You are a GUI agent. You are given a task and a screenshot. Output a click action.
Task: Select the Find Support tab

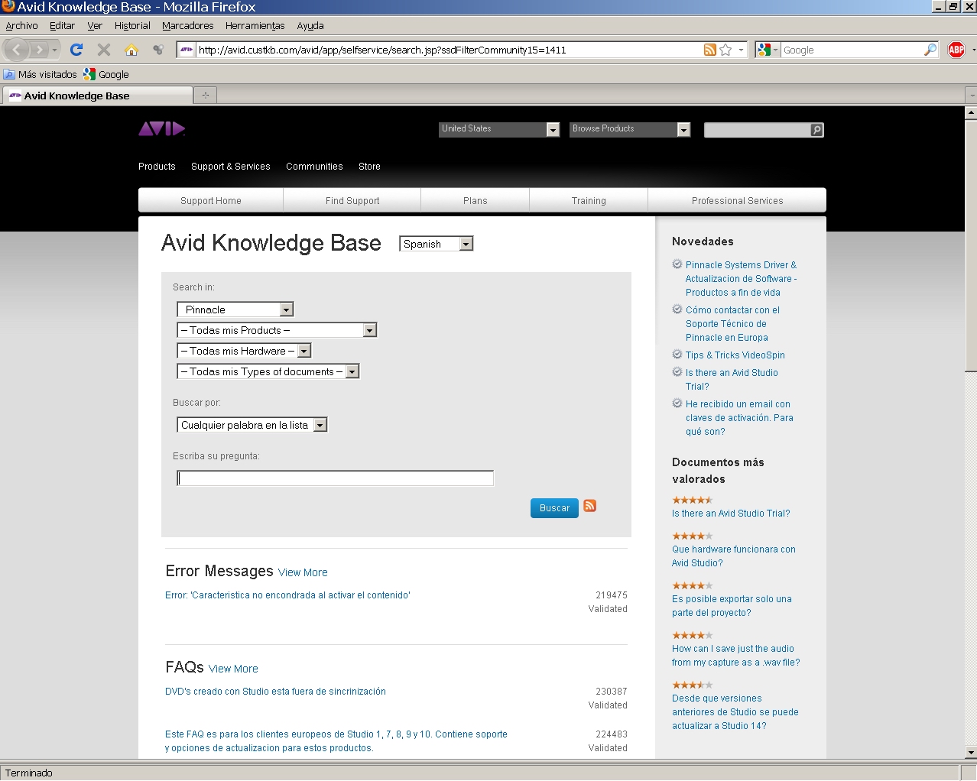pos(352,201)
